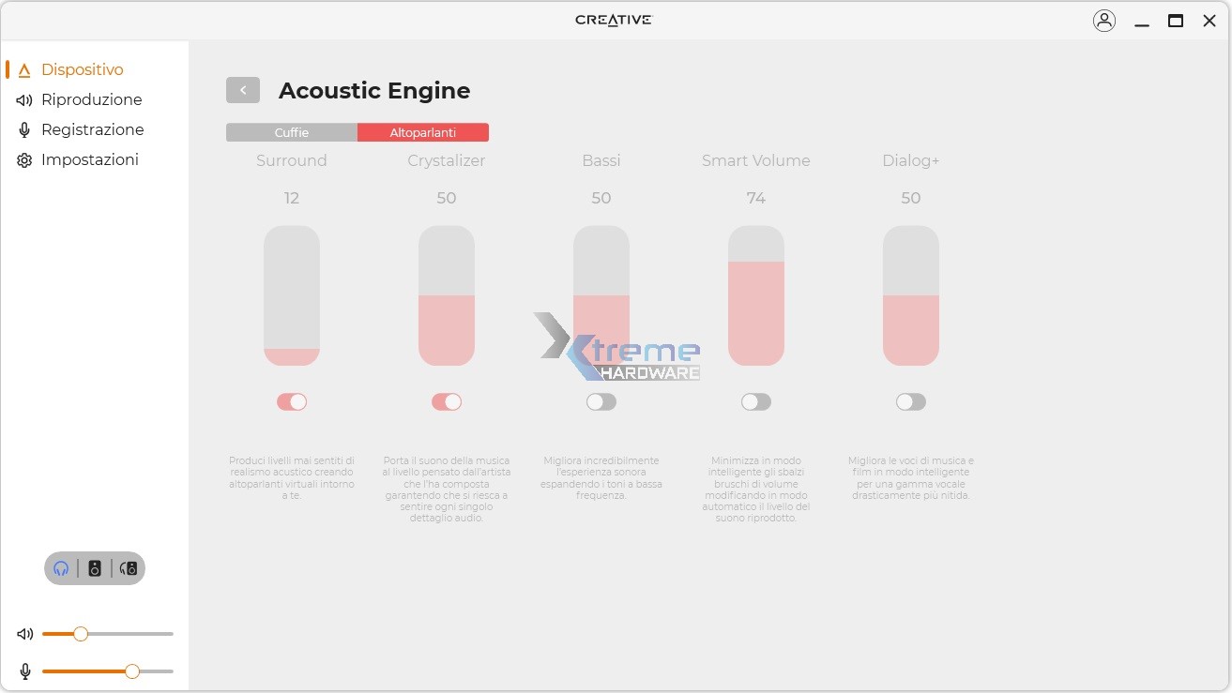Select the Dispositivo triangle icon in sidebar

tap(23, 68)
